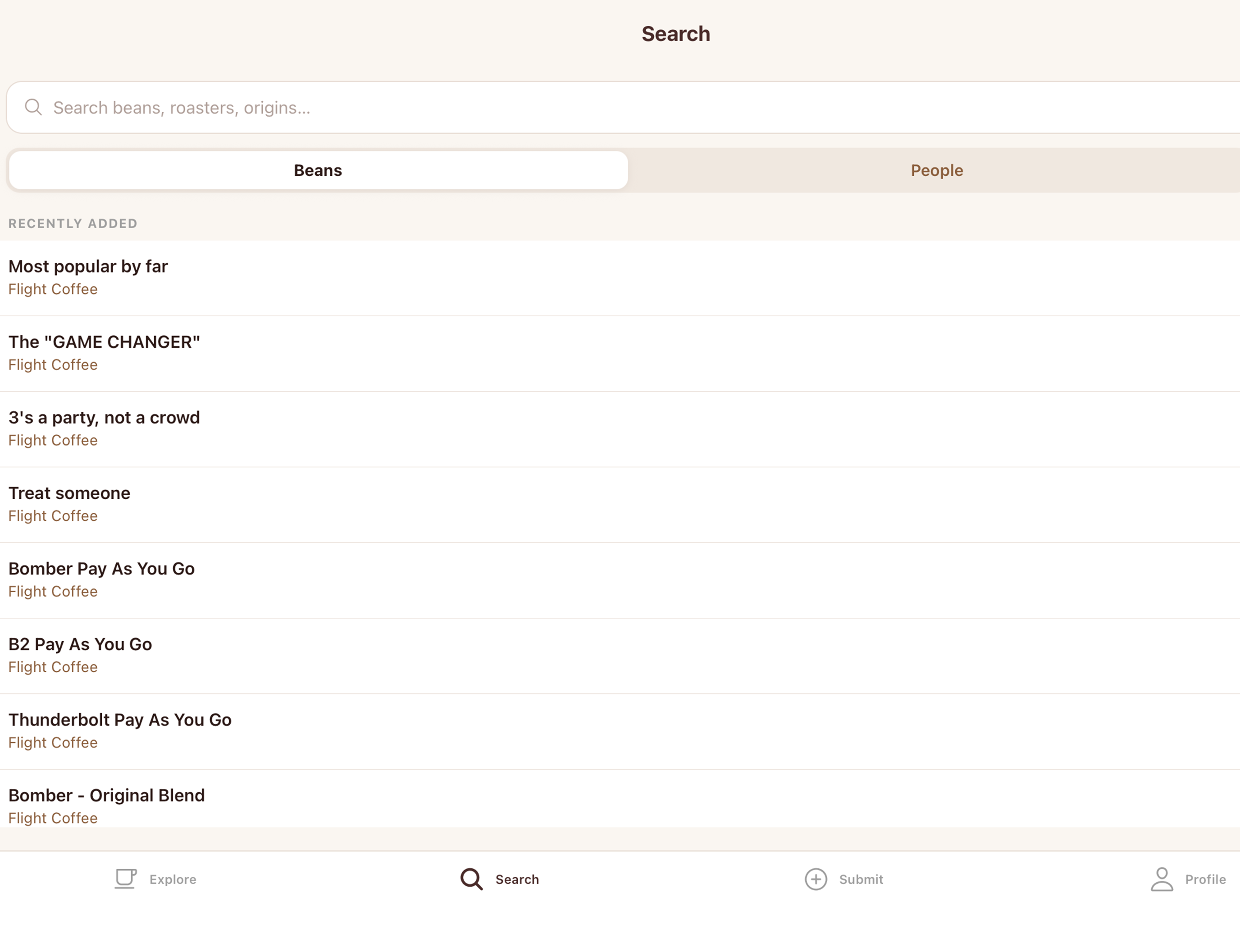This screenshot has height=930, width=1240.
Task: Select the Beans segment
Action: pos(318,170)
